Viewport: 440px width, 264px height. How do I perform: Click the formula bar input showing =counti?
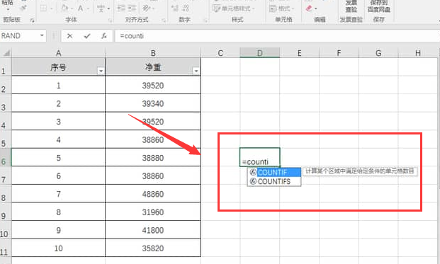(276, 36)
